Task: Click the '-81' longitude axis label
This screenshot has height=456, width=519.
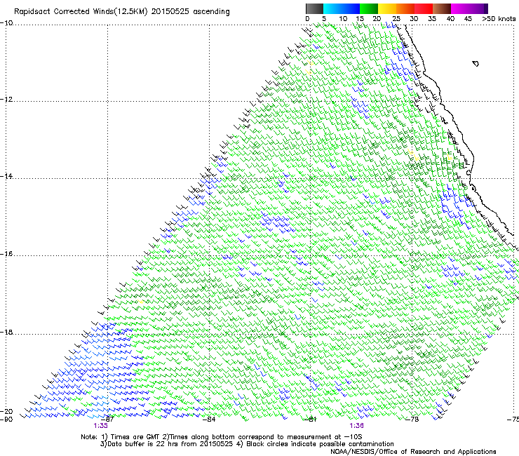Action: coord(310,420)
